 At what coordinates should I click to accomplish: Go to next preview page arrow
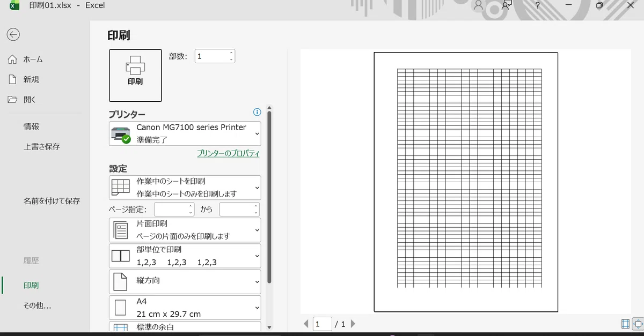tap(353, 324)
